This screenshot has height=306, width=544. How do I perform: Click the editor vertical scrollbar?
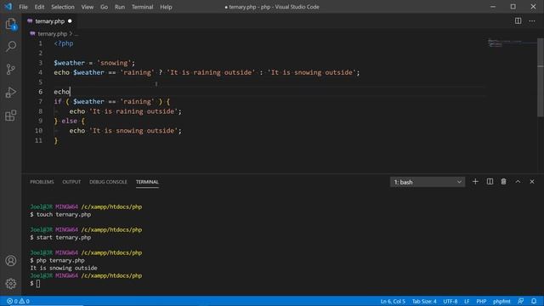tap(541, 77)
